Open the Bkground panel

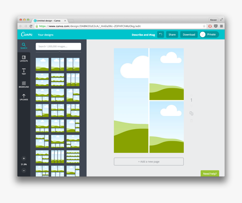point(24,84)
